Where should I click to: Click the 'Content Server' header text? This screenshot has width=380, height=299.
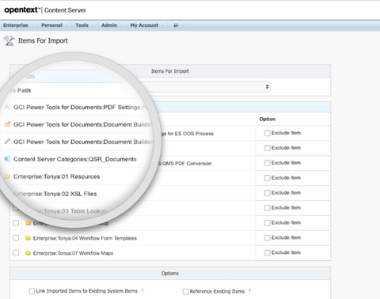[x=65, y=10]
